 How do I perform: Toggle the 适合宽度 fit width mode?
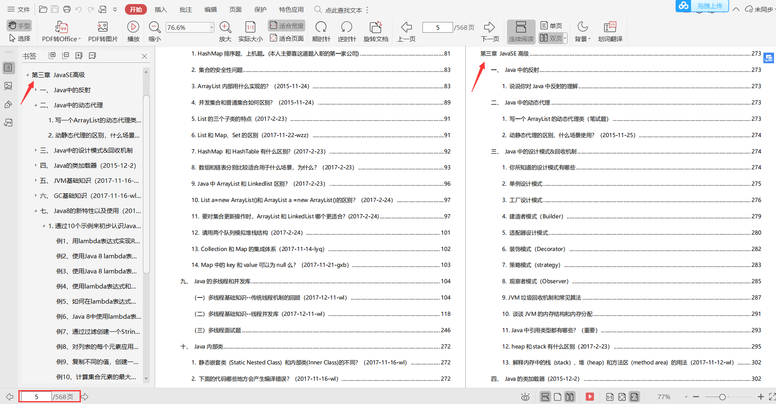287,25
